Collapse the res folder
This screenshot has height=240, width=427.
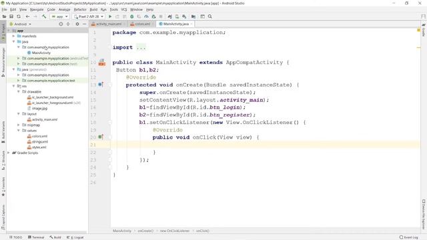point(13,86)
